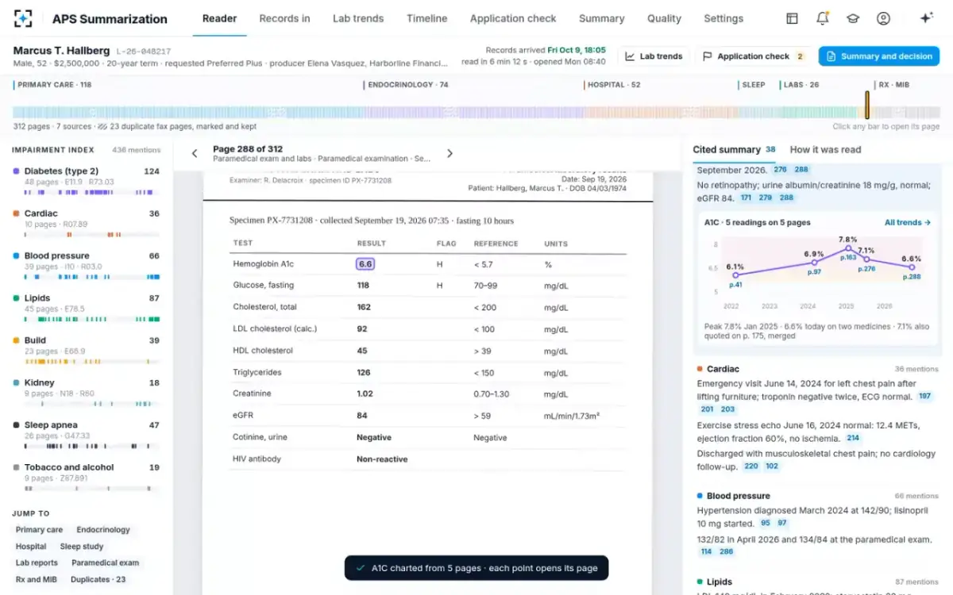Select Tobacco and alcohol in impairment index

[x=86, y=478]
